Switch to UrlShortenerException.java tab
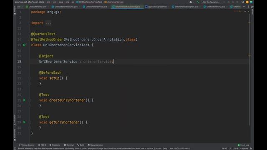This screenshot has height=150, width=267. click(x=185, y=7)
